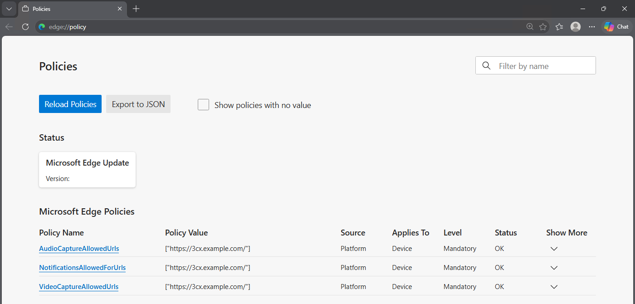The image size is (635, 304).
Task: Click the browser back arrow
Action: (x=9, y=27)
